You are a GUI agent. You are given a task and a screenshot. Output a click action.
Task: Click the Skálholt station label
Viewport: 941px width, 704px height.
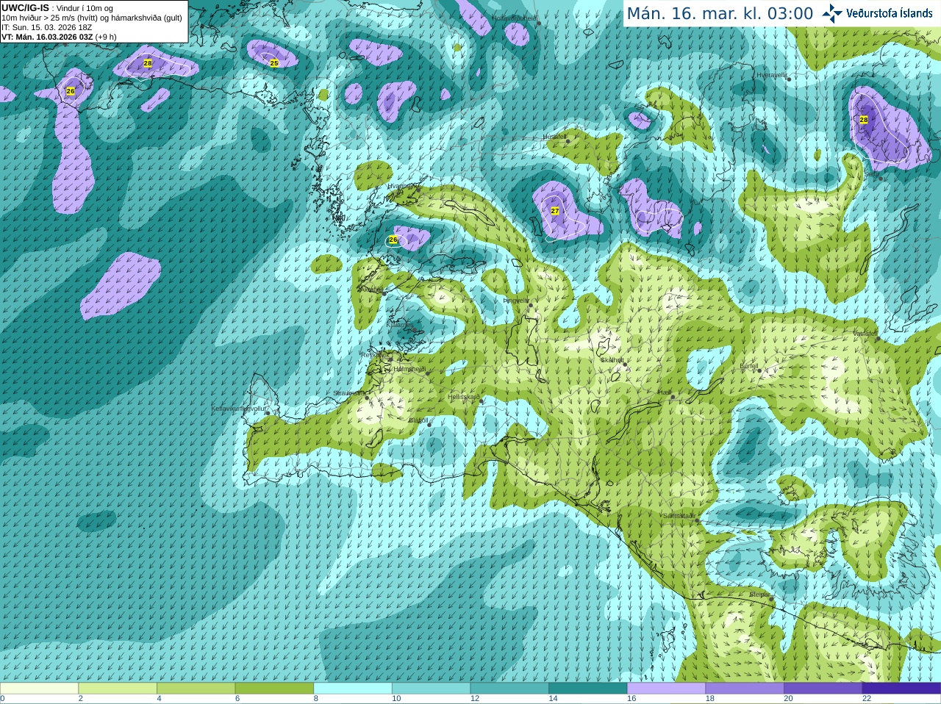pos(612,360)
